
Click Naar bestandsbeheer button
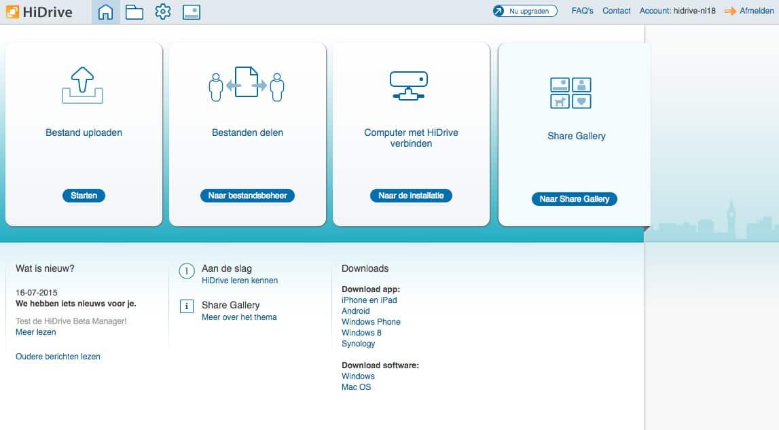247,196
